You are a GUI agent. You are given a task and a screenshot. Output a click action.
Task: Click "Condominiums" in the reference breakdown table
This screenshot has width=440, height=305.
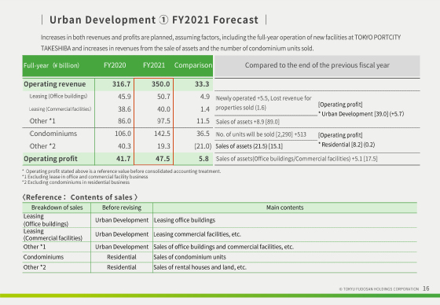click(x=43, y=257)
